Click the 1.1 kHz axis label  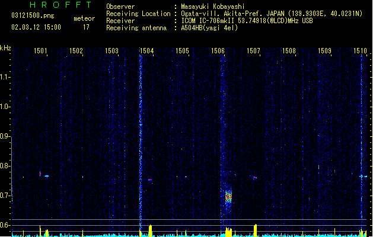5,77
